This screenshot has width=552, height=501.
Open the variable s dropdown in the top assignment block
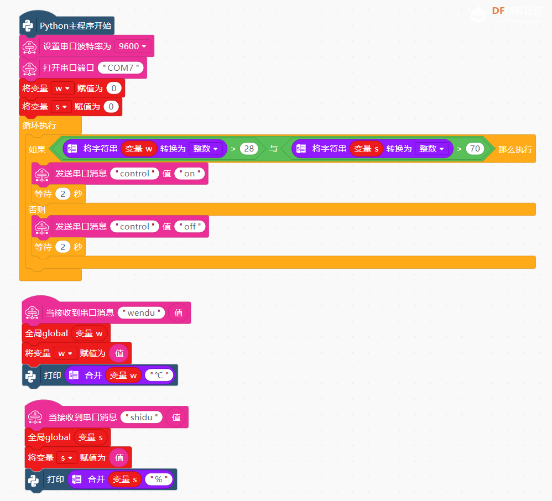(61, 107)
